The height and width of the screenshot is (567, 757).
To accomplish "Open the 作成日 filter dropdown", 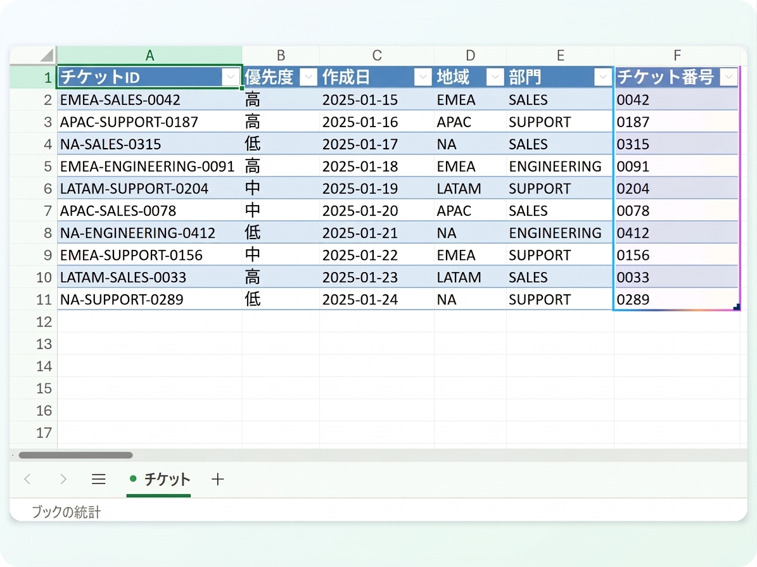I will pos(423,77).
